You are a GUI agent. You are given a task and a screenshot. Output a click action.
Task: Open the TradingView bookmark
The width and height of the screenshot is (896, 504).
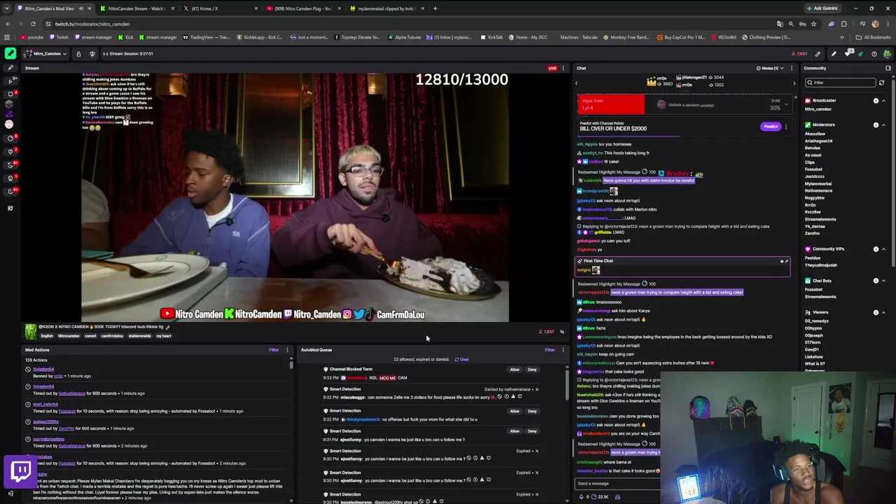tap(206, 37)
